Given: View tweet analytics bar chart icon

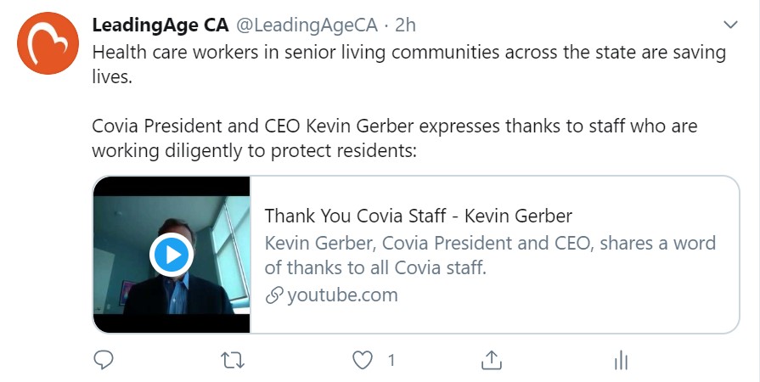Looking at the screenshot, I should click(621, 361).
